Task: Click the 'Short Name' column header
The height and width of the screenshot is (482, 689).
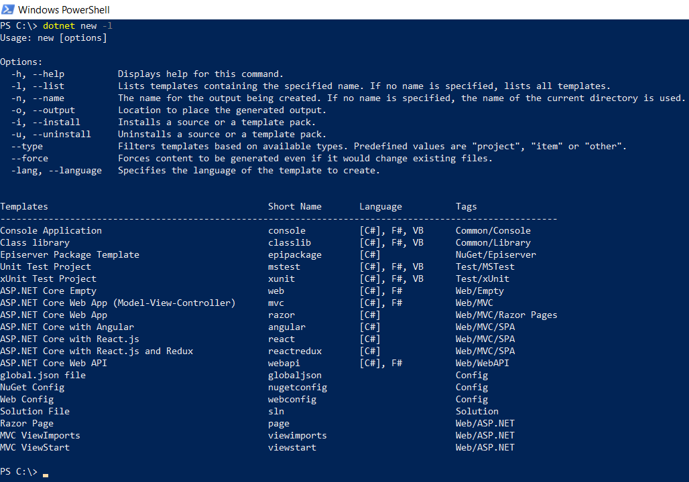Action: (x=295, y=206)
